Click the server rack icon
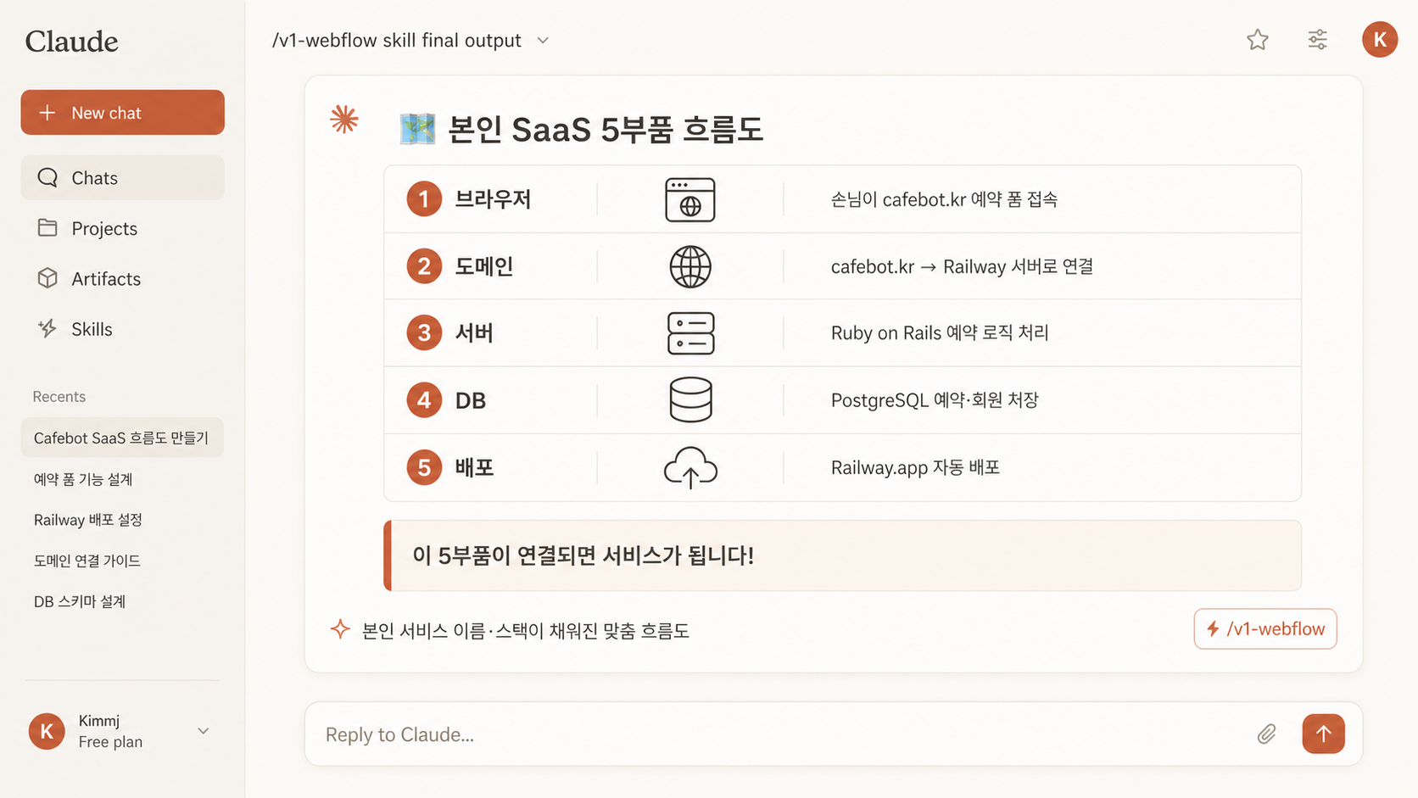This screenshot has height=798, width=1418. pyautogui.click(x=690, y=333)
